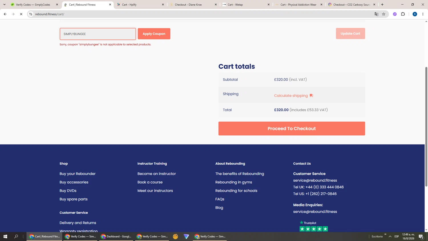Click the page vertical scrollbar
Image resolution: width=428 pixels, height=241 pixels.
(x=426, y=126)
